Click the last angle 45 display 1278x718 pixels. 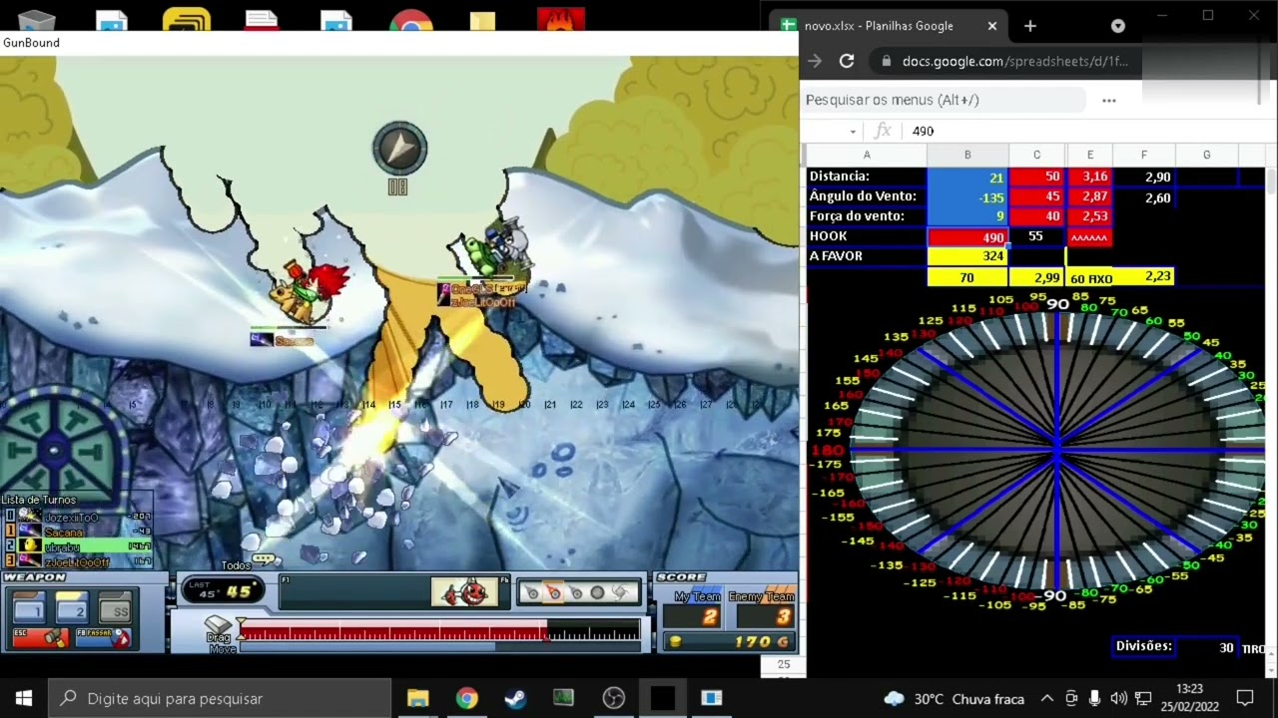(222, 591)
